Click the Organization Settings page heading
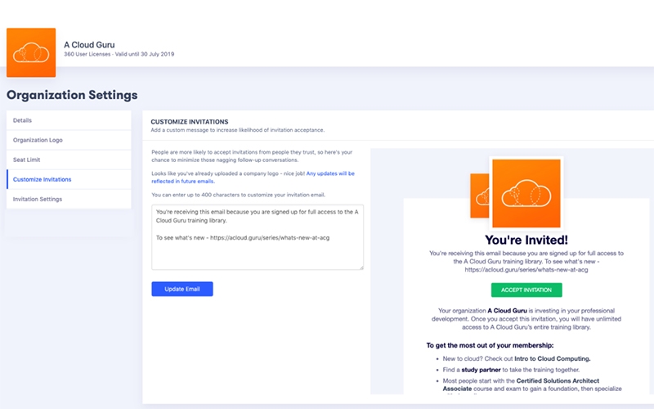 [72, 95]
